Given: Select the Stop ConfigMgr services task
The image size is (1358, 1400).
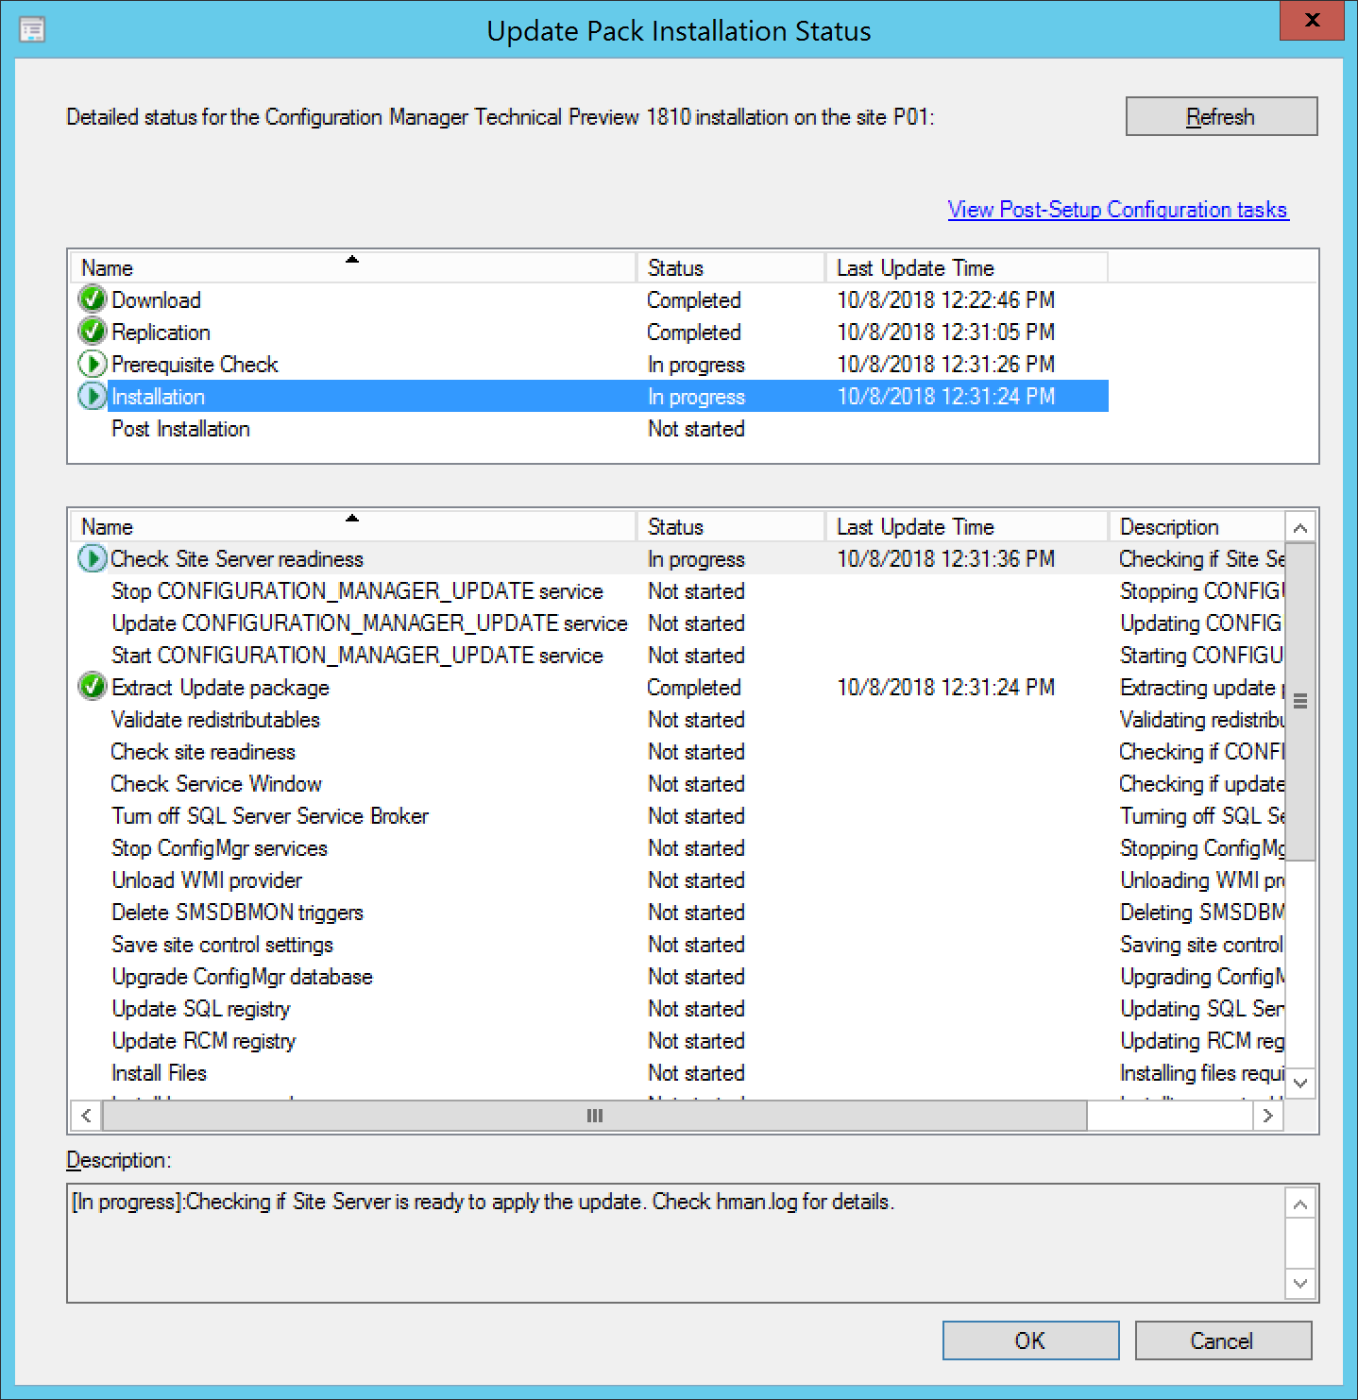Looking at the screenshot, I should pos(678,848).
